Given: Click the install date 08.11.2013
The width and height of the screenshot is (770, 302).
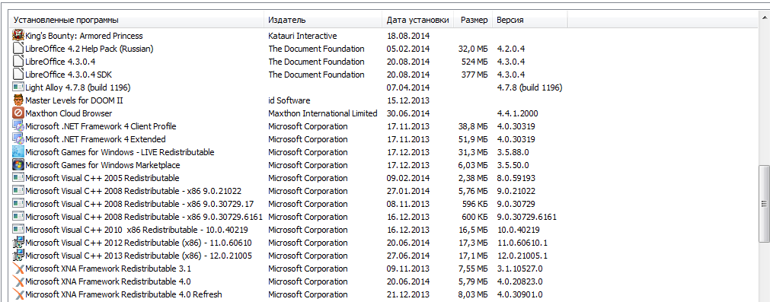Looking at the screenshot, I should [408, 204].
